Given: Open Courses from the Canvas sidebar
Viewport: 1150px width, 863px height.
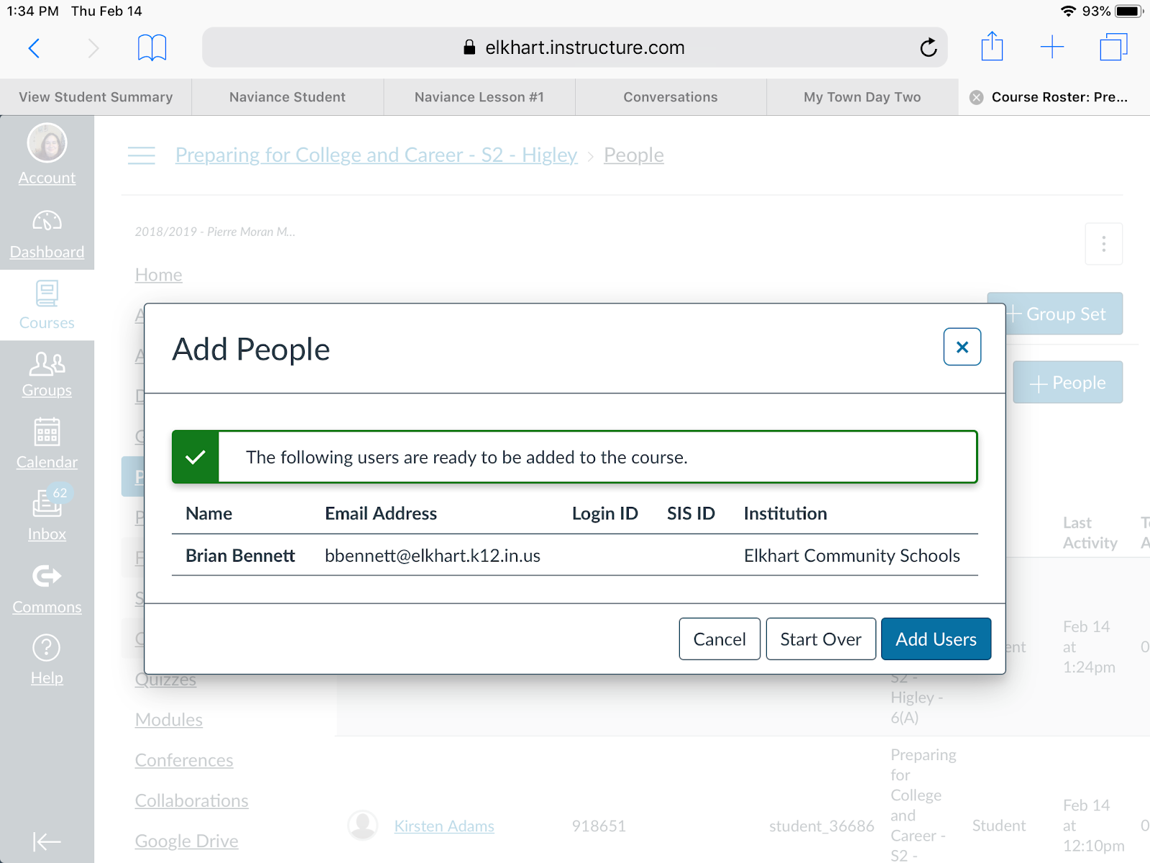Looking at the screenshot, I should pos(46,304).
